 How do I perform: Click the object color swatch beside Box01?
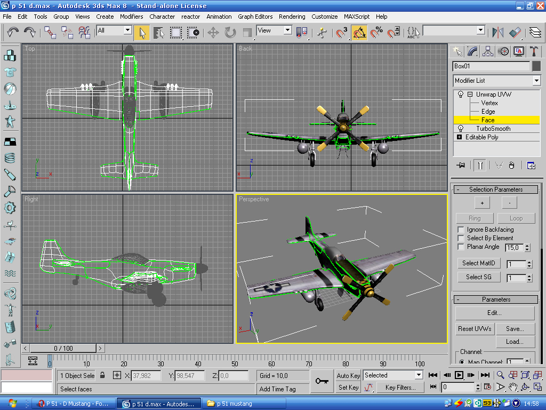pyautogui.click(x=536, y=66)
